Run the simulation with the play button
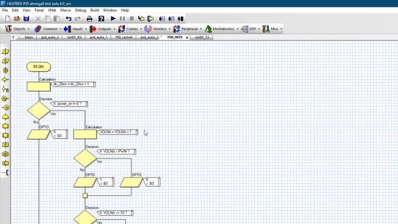The width and height of the screenshot is (398, 224). (x=113, y=19)
